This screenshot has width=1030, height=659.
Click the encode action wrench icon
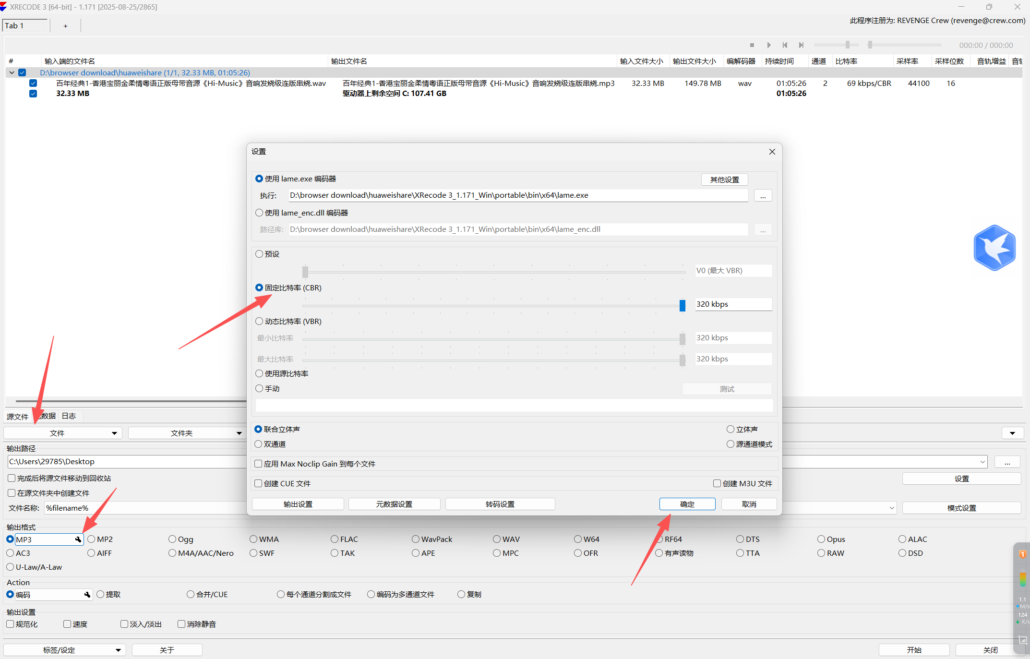(x=87, y=595)
